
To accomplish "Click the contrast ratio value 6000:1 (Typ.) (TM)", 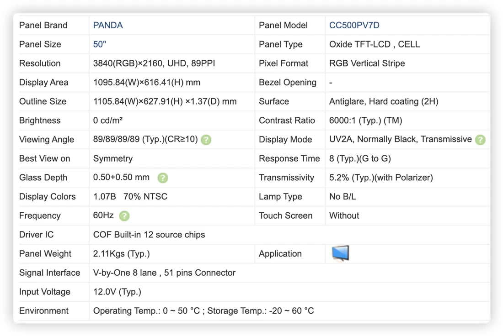I will 366,121.
